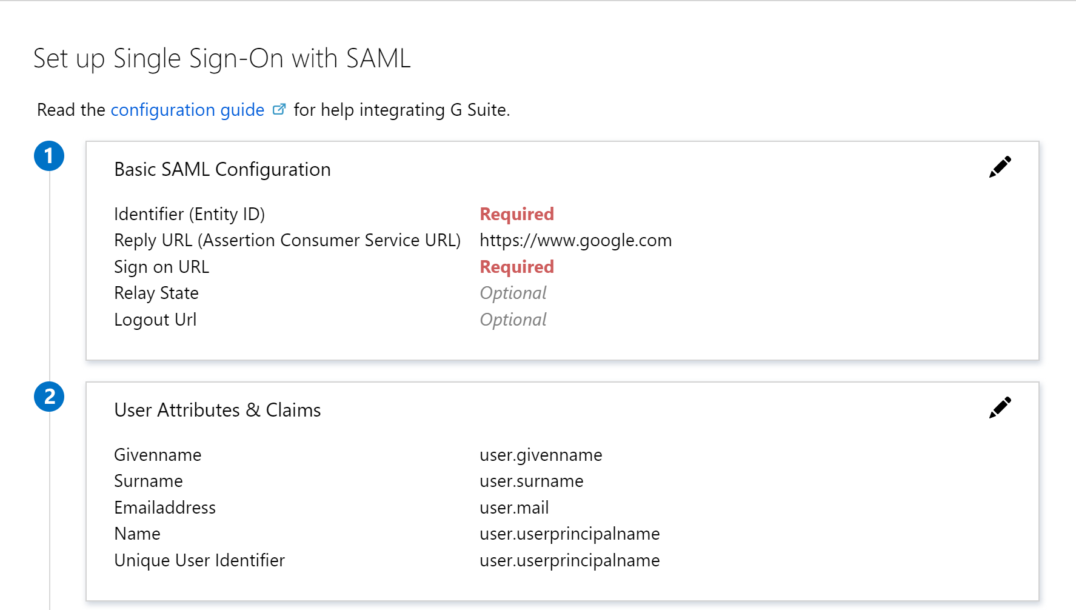The image size is (1076, 610).
Task: Click the pencil icon to edit Basic SAML Configuration
Action: click(x=999, y=166)
